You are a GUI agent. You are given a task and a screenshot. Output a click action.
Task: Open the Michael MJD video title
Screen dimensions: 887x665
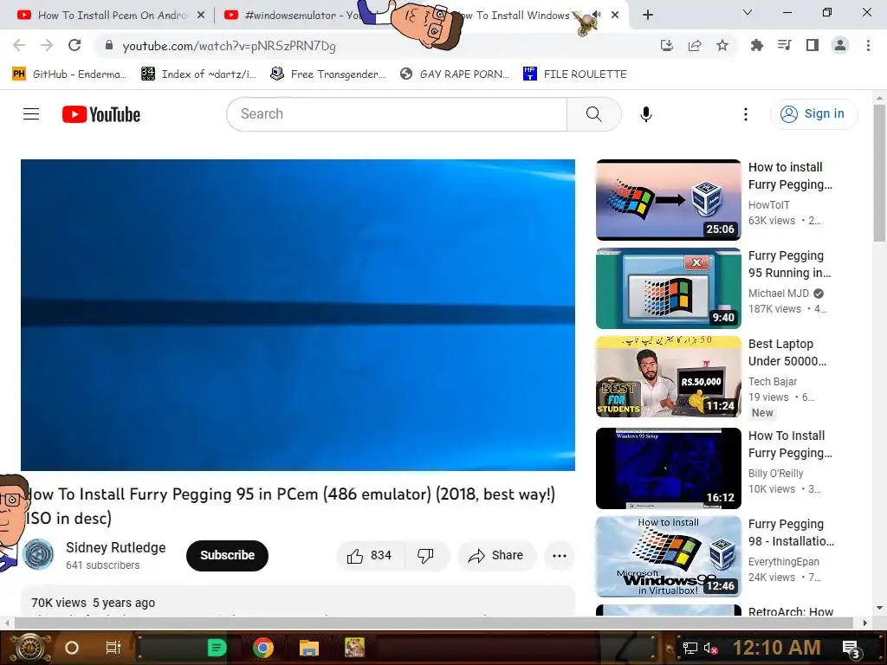point(790,264)
